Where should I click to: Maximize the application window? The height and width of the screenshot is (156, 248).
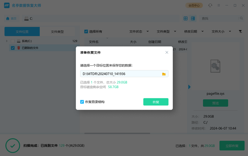(x=235, y=5)
